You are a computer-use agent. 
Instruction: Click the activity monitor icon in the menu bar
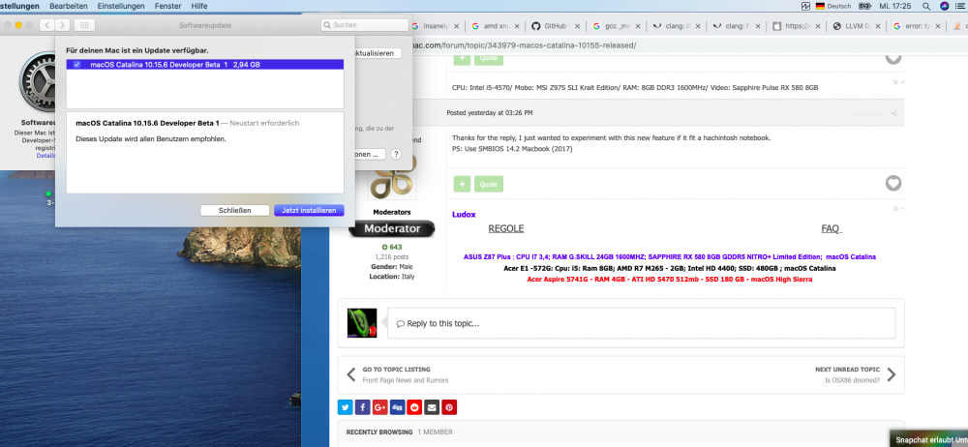coord(805,6)
